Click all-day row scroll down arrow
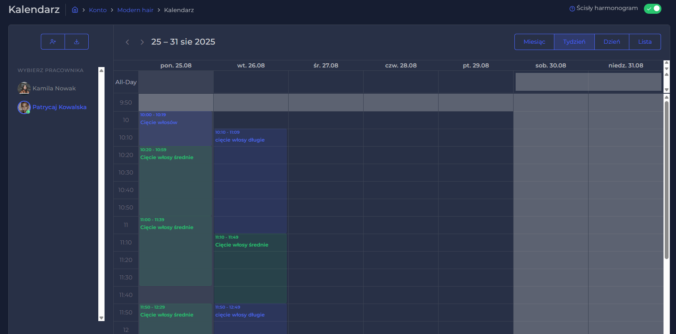Viewport: 676px width, 334px height. tap(666, 90)
